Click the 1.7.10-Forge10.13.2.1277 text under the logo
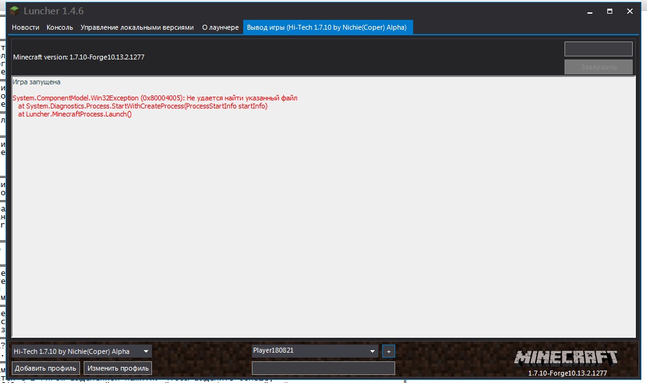 [568, 373]
